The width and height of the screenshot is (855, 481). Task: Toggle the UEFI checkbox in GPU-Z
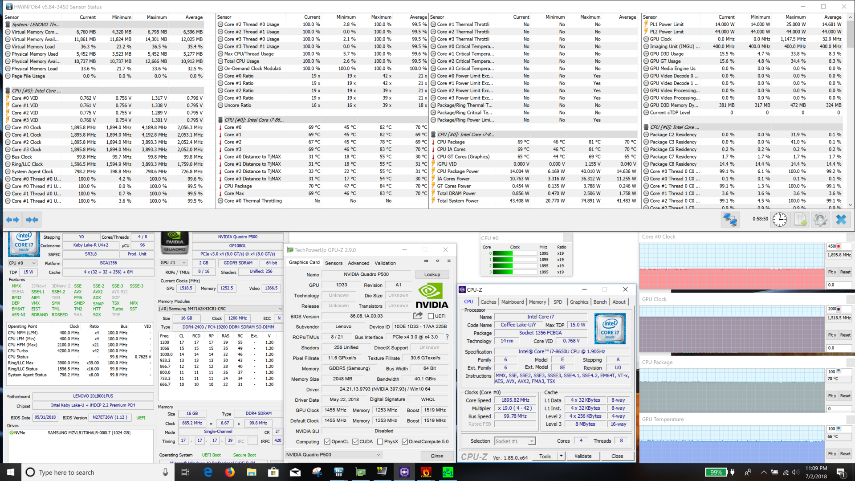[431, 316]
